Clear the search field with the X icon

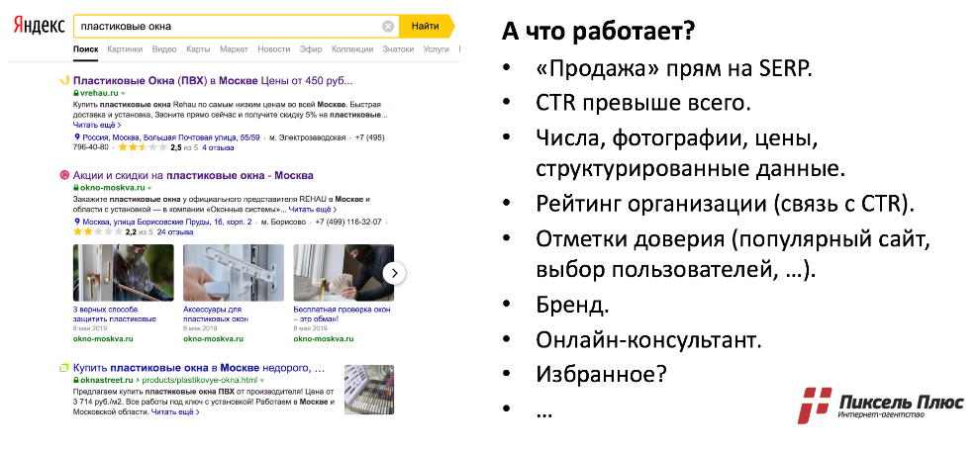coord(388,27)
